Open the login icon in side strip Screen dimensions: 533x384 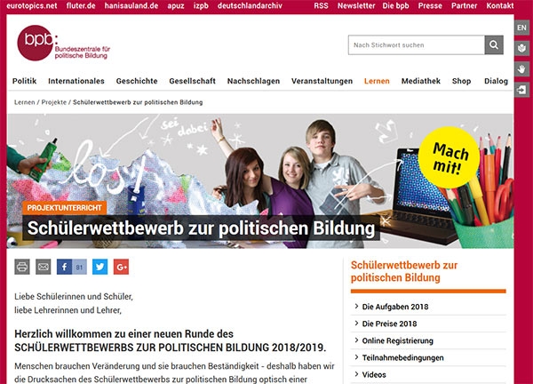[521, 90]
